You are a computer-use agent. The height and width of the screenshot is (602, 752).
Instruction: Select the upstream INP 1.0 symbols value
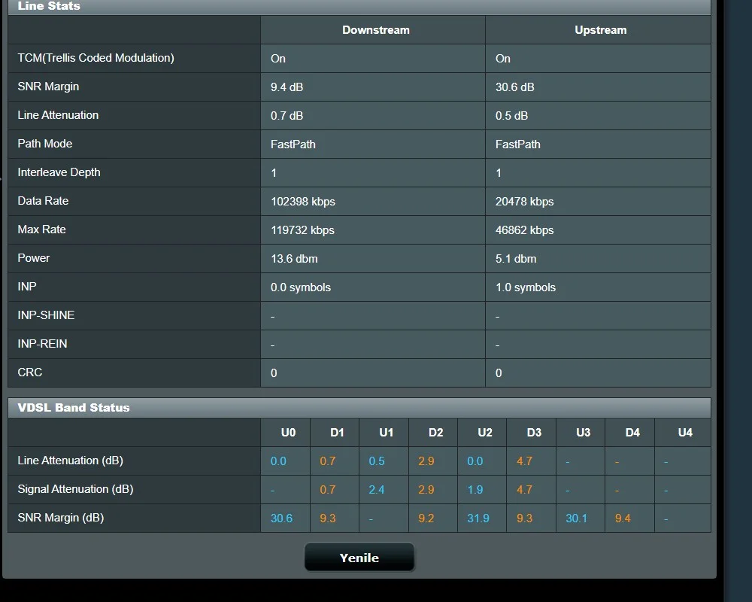coord(526,287)
